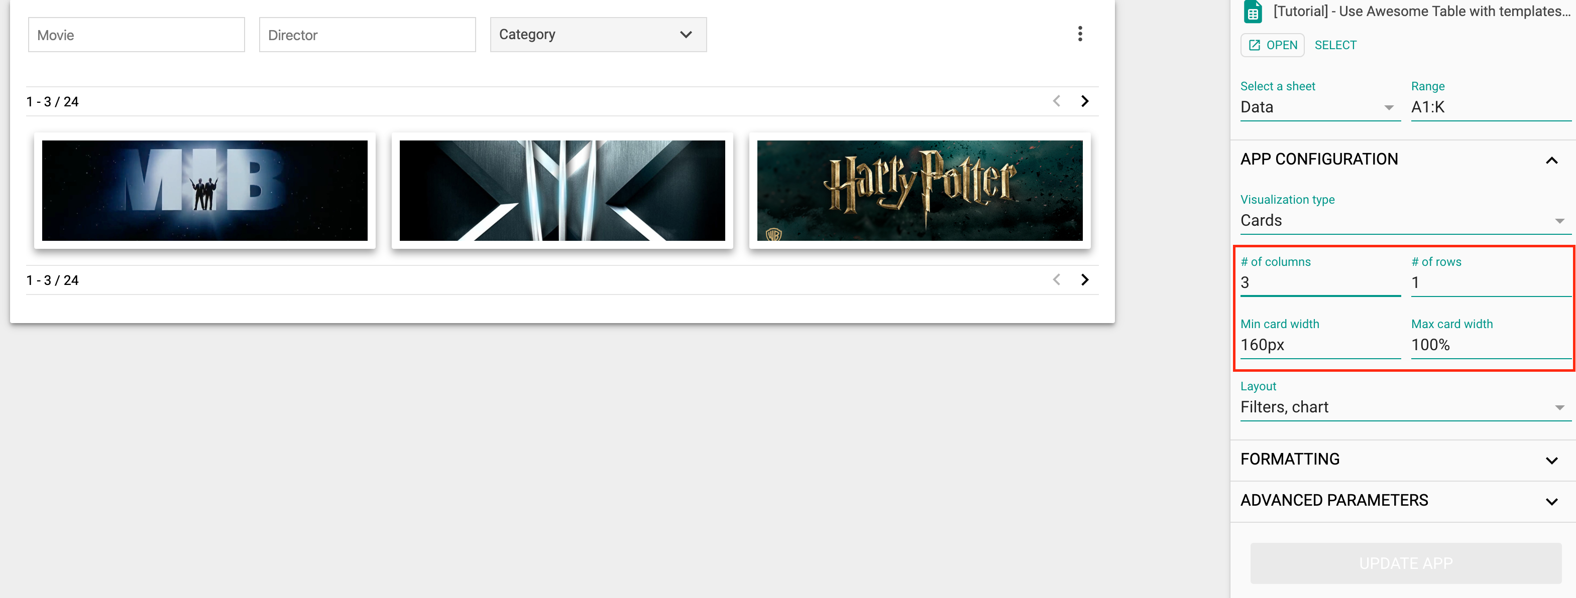Expand the ADVANCED PARAMETERS section
1576x598 pixels.
[x=1551, y=502]
